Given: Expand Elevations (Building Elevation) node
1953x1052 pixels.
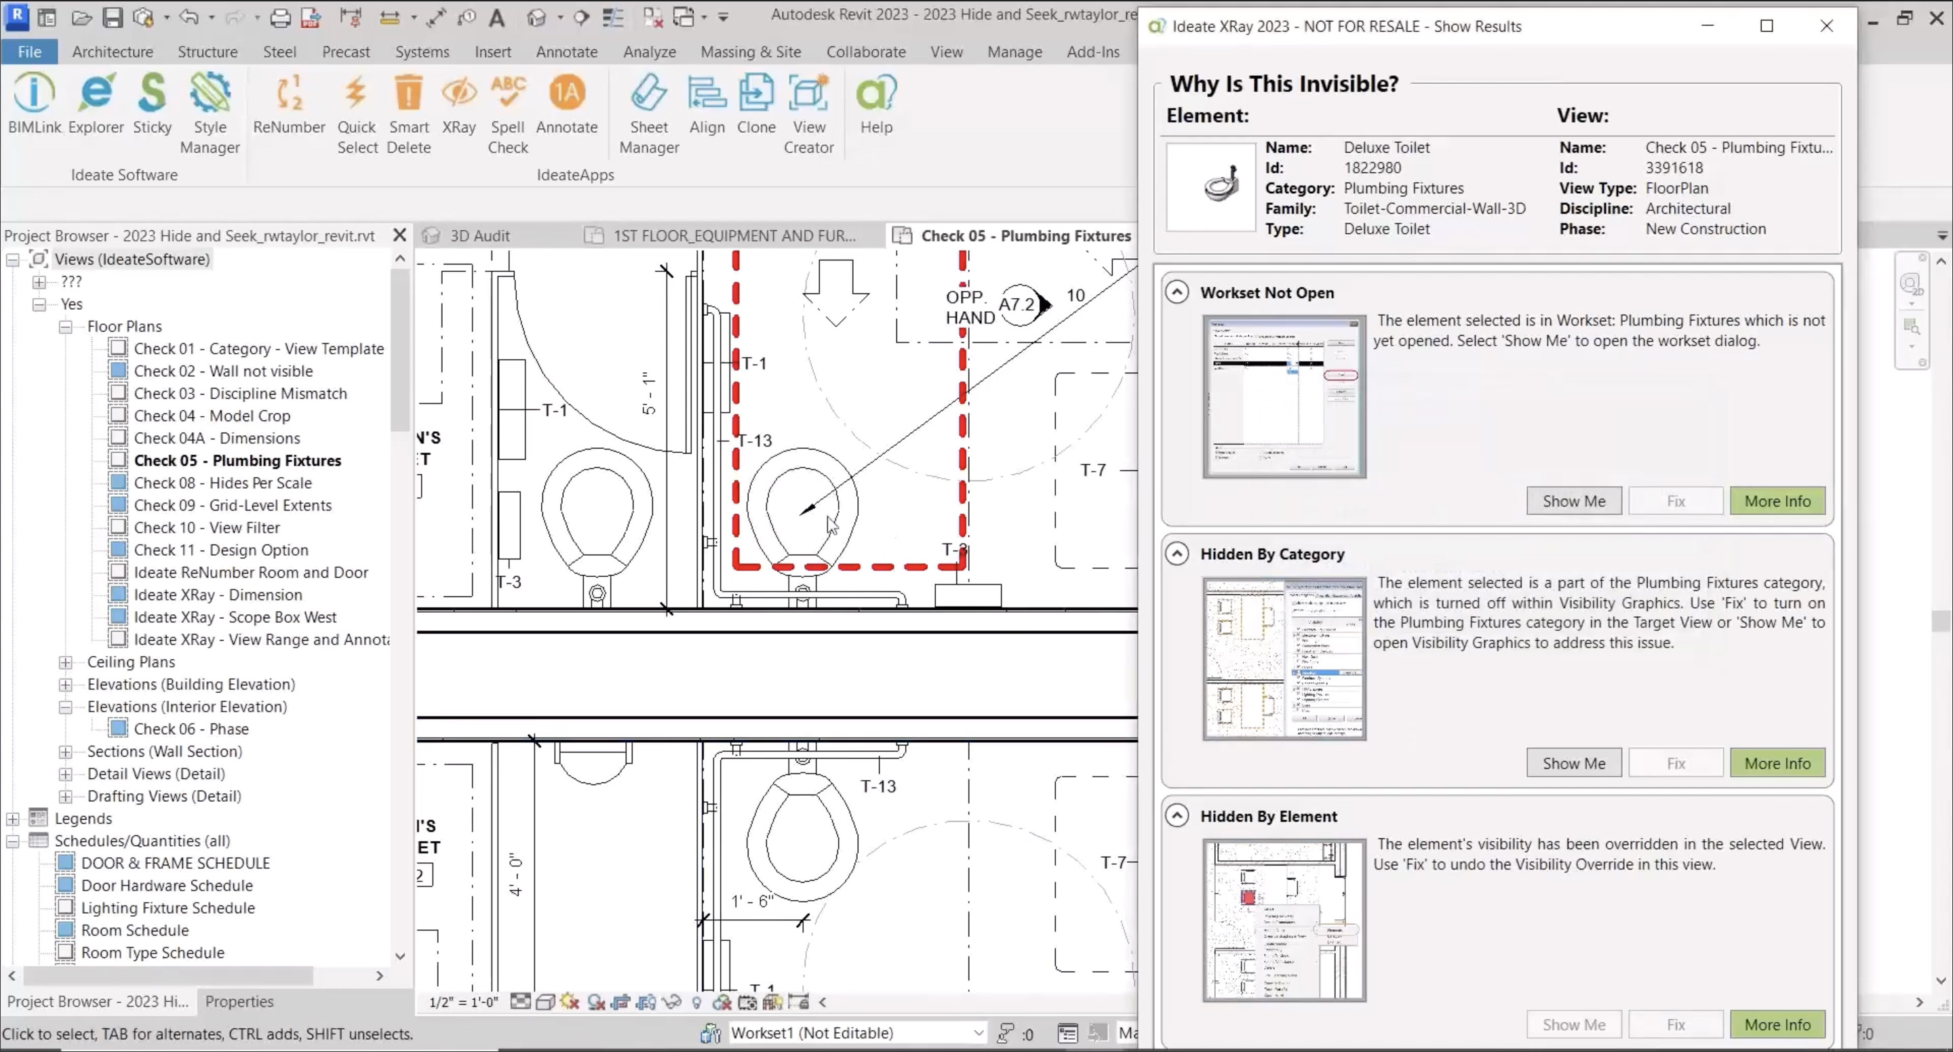Looking at the screenshot, I should pyautogui.click(x=66, y=685).
